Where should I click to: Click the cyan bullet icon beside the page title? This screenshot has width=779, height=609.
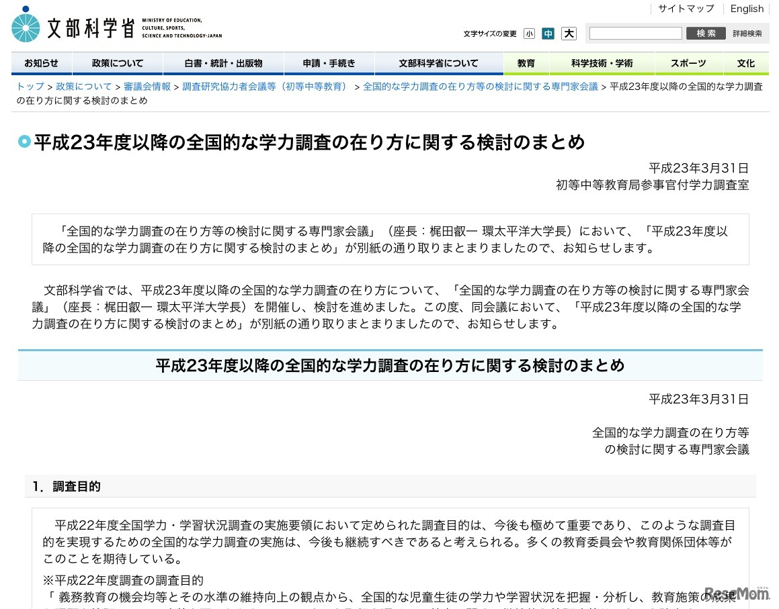pos(24,142)
